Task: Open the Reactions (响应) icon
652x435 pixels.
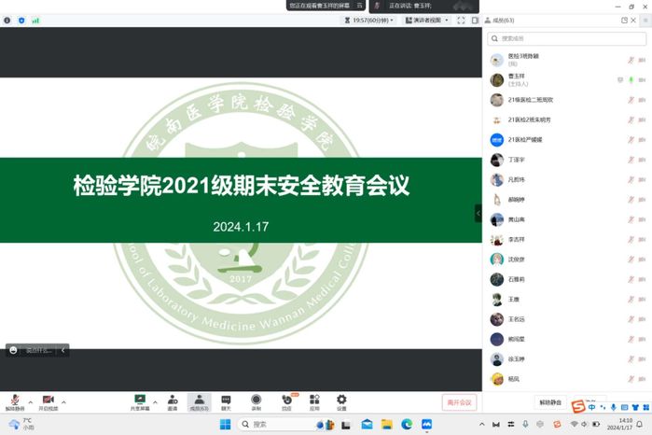Action: (286, 401)
